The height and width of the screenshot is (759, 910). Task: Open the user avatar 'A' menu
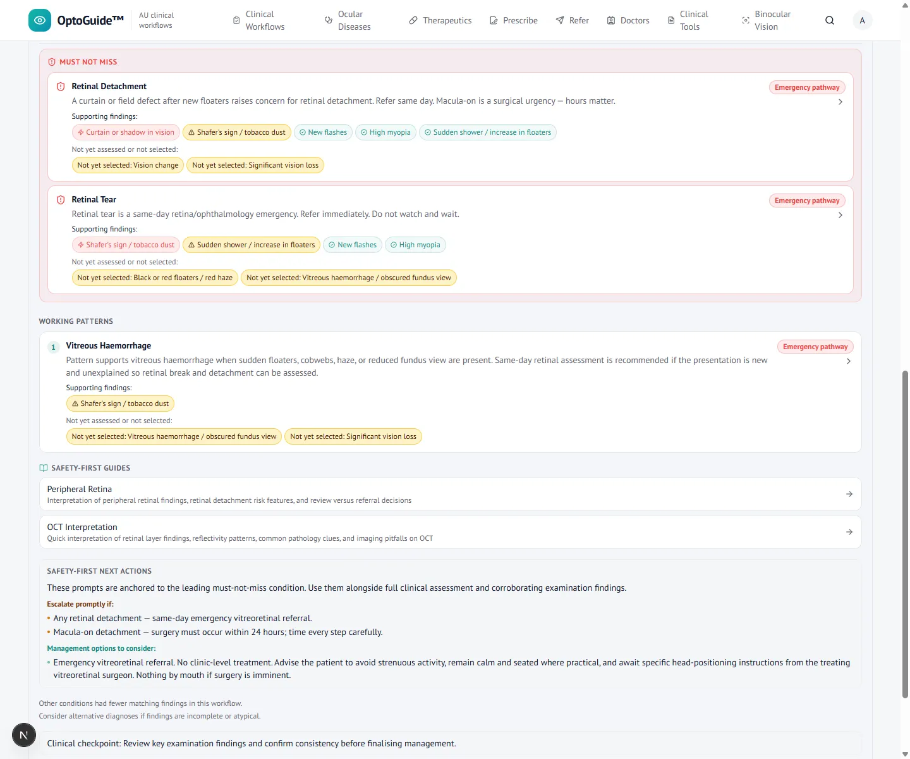pyautogui.click(x=862, y=20)
